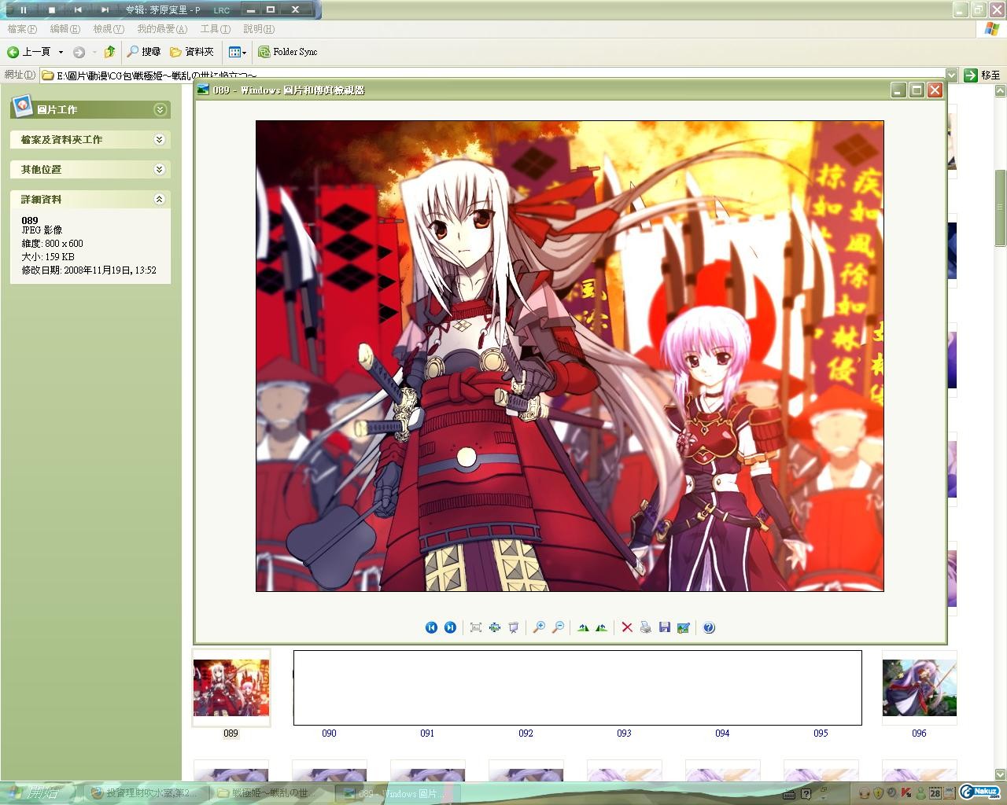
Task: Select file label 091
Action: pyautogui.click(x=427, y=733)
